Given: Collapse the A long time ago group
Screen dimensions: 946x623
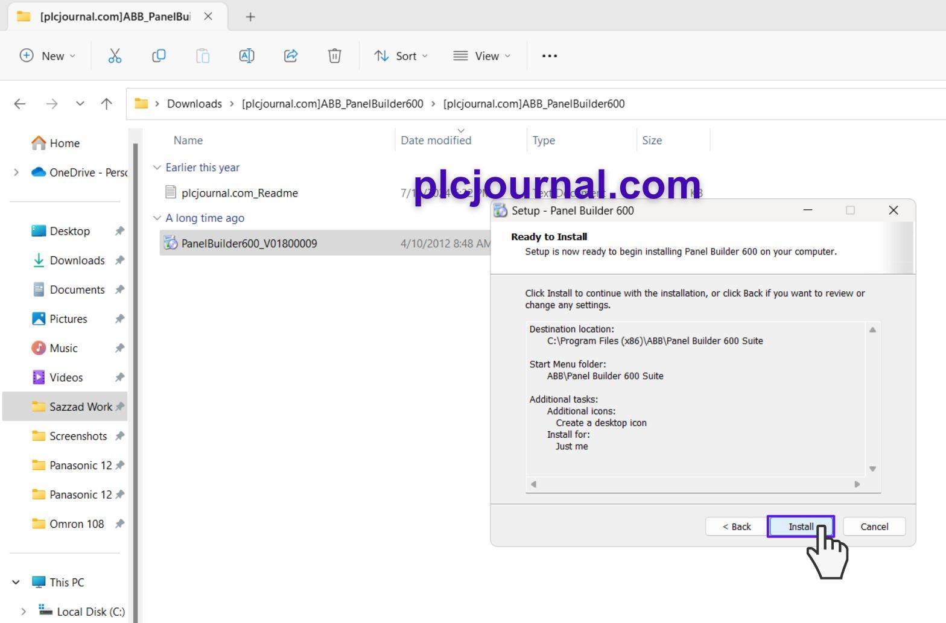Looking at the screenshot, I should (x=157, y=218).
